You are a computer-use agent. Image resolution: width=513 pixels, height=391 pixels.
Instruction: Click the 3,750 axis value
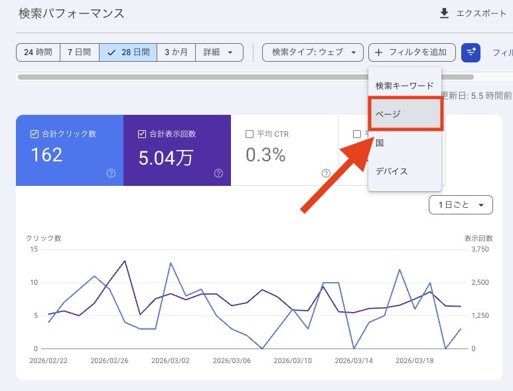coord(480,250)
